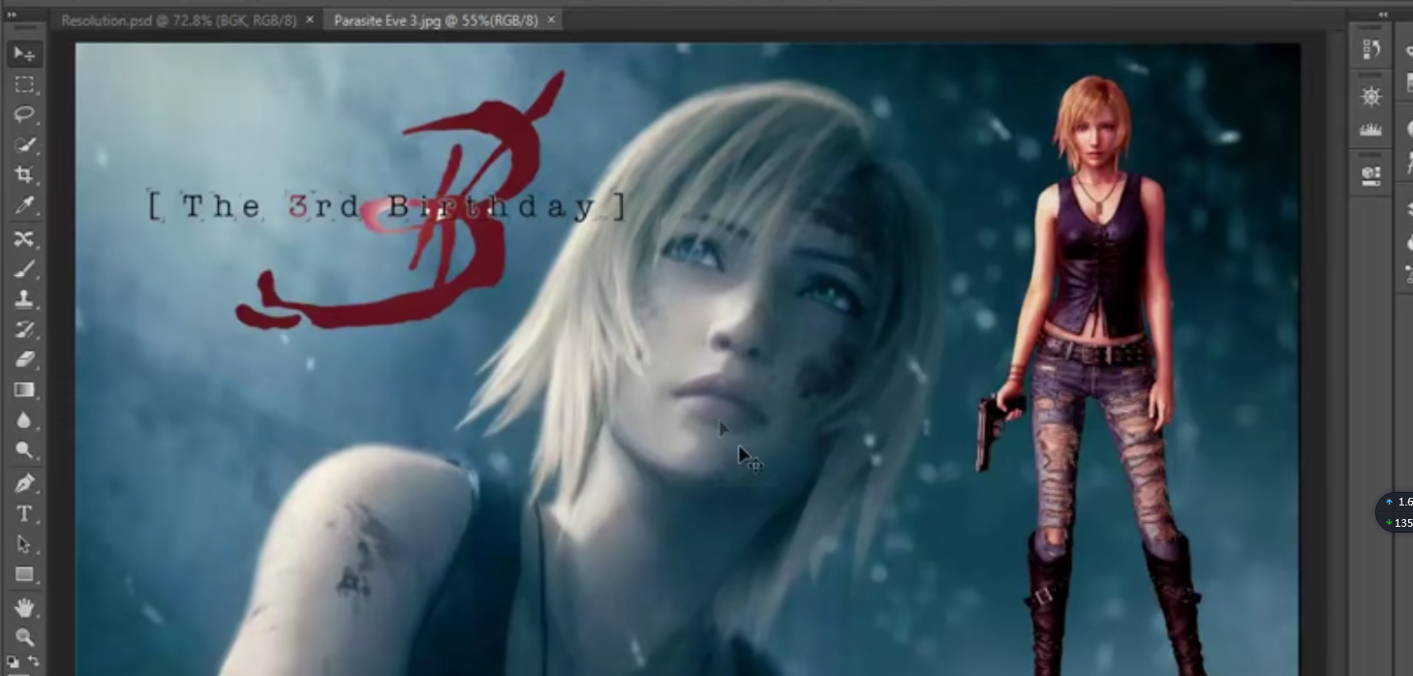The image size is (1413, 676).
Task: Select the Rectangle shape tool
Action: point(24,574)
